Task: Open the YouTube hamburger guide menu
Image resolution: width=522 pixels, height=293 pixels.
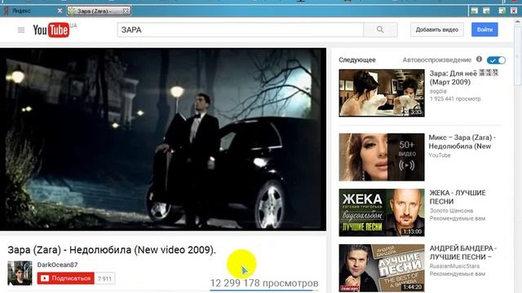Action: click(21, 30)
